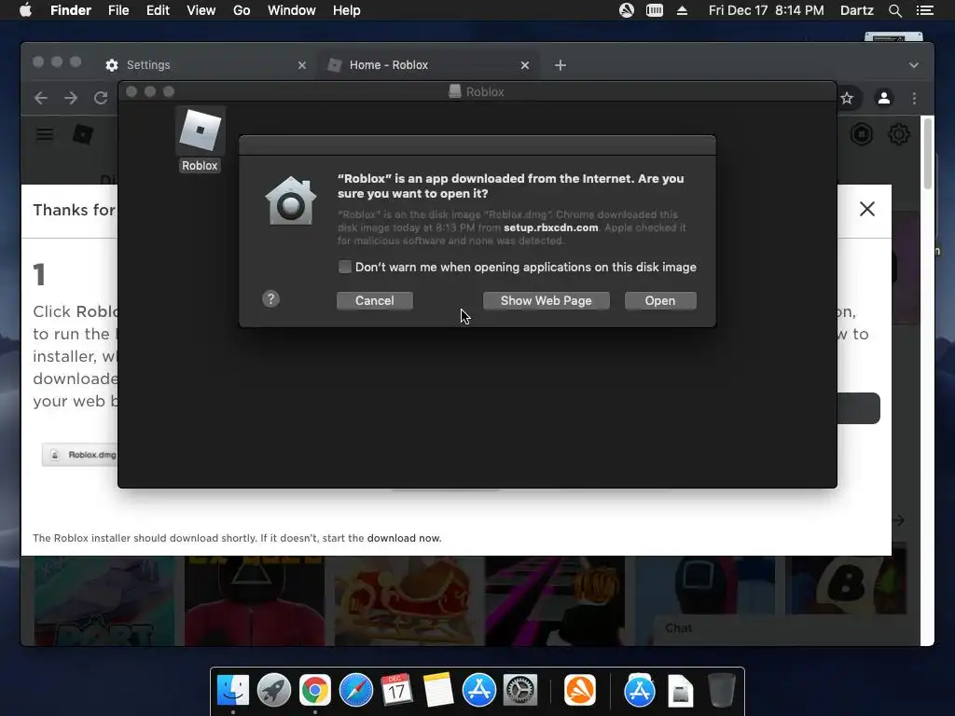
Task: Bookmark this page with the star icon
Action: coord(847,98)
